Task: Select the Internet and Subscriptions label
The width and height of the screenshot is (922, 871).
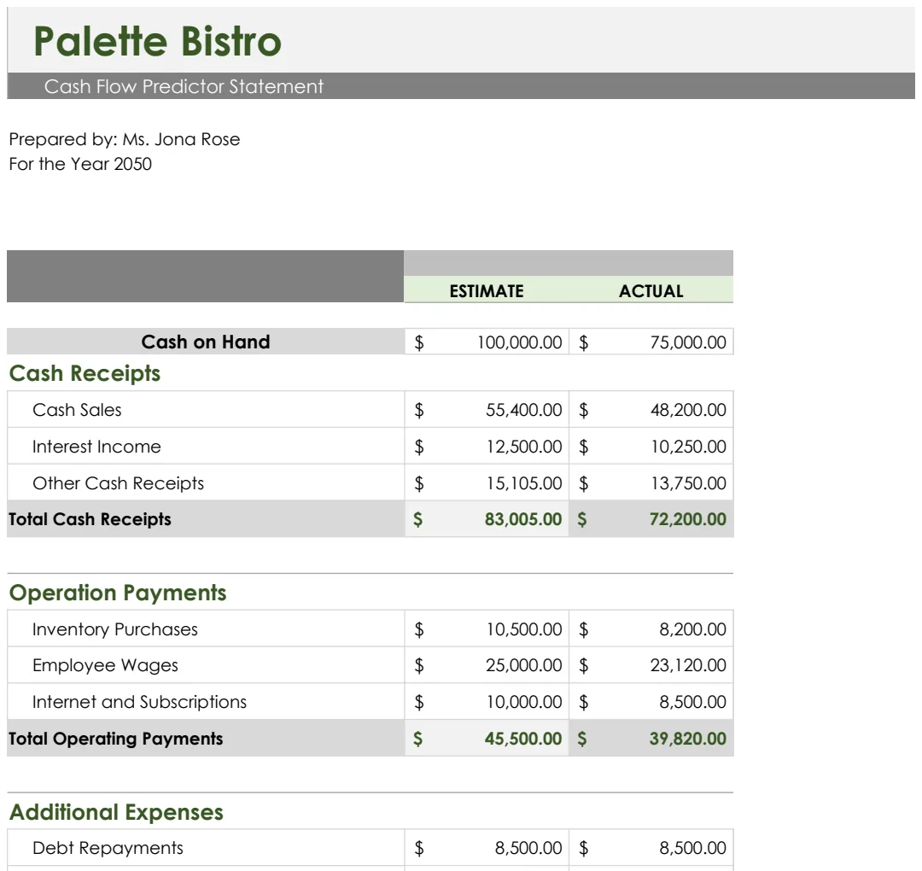Action: click(139, 702)
